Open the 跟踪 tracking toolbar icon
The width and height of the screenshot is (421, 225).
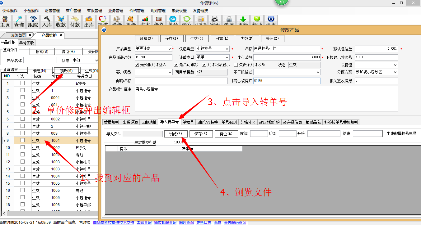click(x=33, y=21)
